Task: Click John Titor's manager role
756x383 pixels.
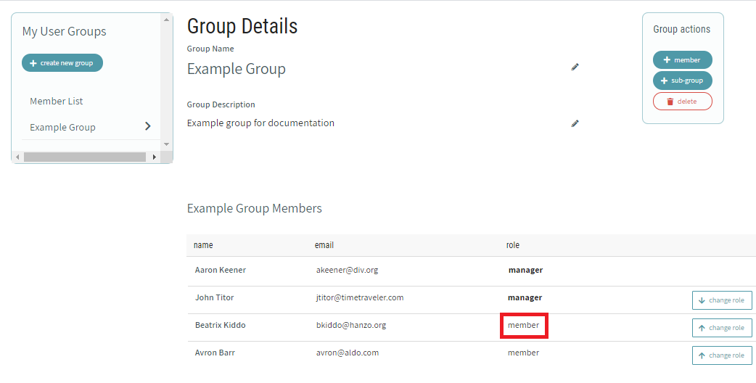Action: tap(525, 297)
